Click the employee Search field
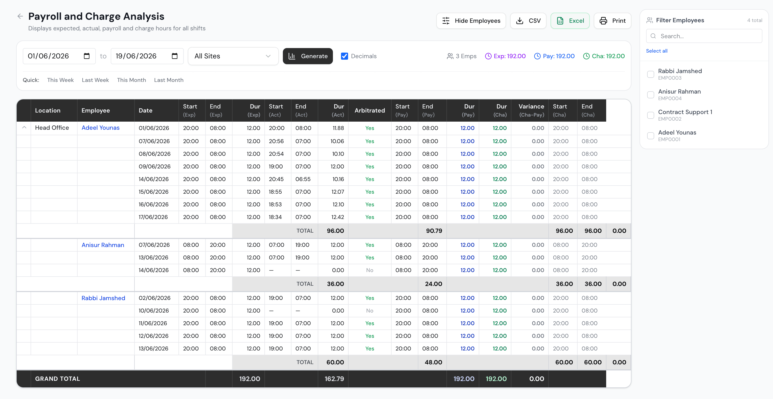This screenshot has height=399, width=773. [x=704, y=36]
